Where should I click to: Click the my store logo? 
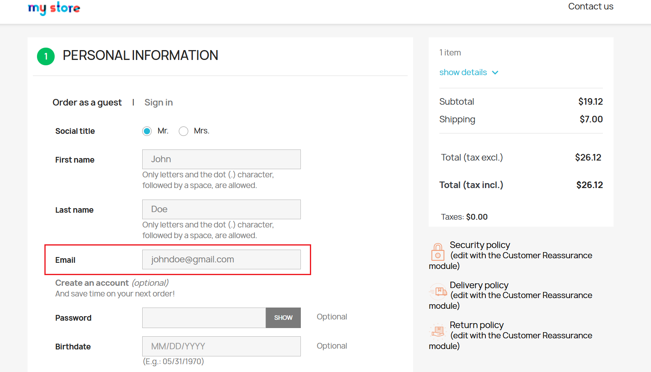(x=54, y=8)
